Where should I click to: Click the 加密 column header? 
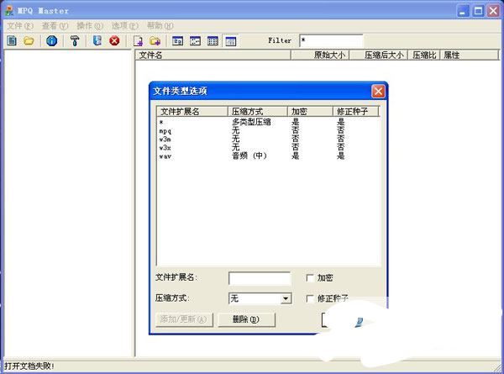[310, 111]
